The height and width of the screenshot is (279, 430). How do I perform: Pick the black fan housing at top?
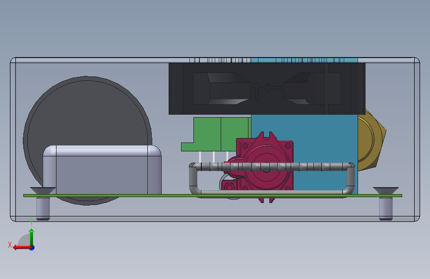[x=267, y=89]
